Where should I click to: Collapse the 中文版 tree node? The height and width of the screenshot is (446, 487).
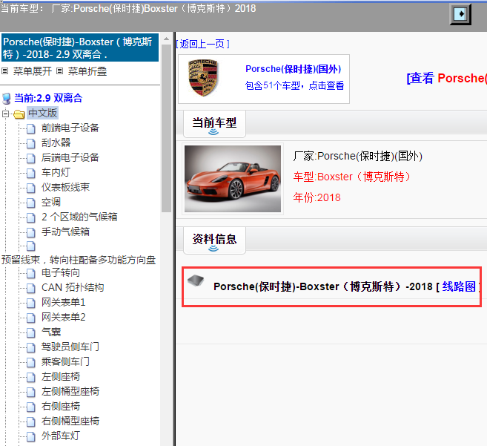coord(5,114)
